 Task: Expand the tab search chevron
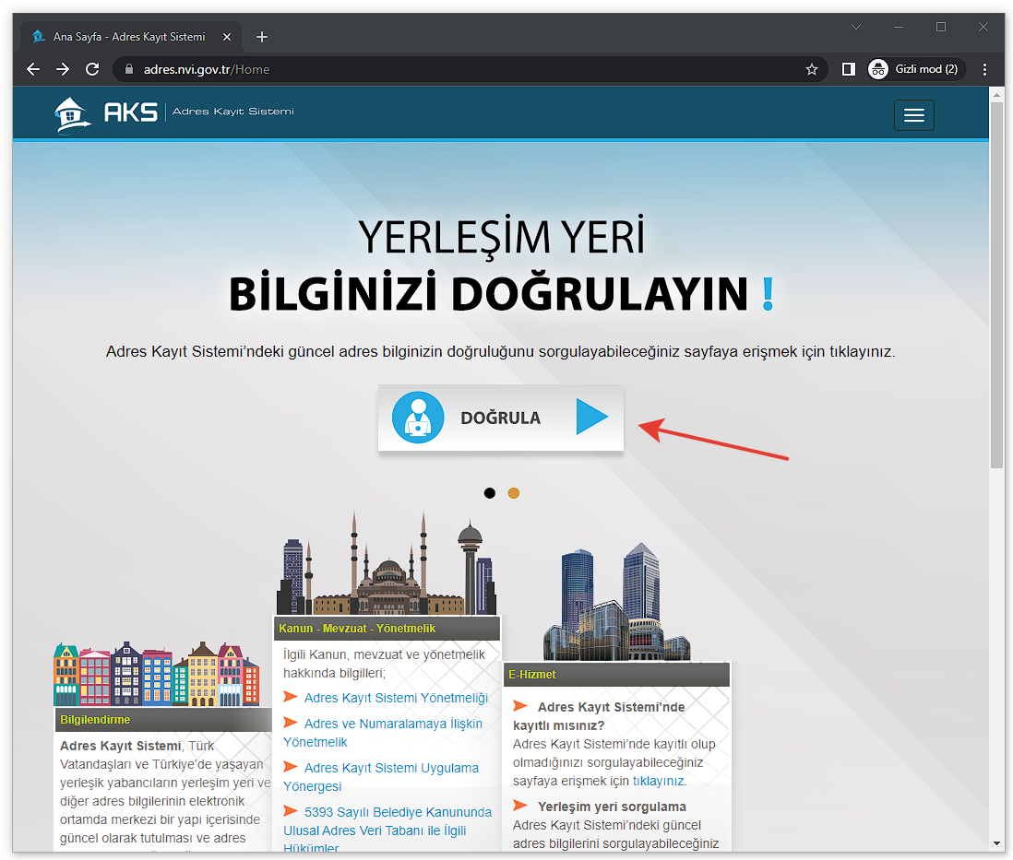pos(856,28)
